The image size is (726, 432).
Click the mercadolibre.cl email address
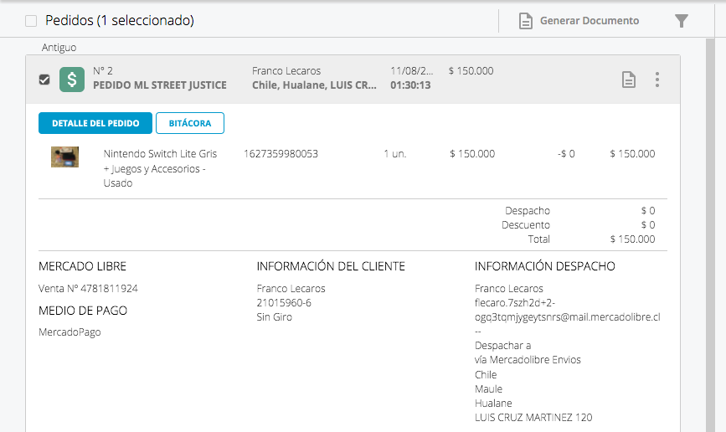pos(567,310)
